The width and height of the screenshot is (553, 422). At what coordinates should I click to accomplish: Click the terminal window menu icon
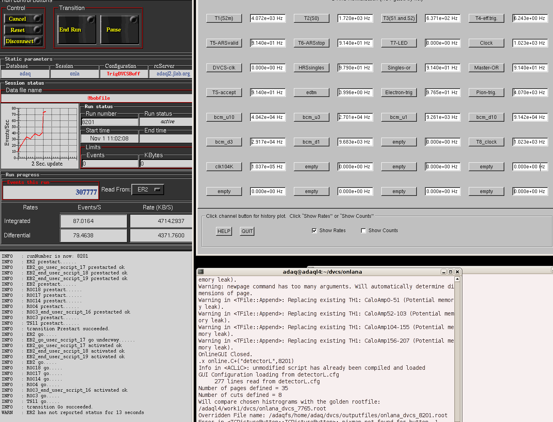coord(201,272)
